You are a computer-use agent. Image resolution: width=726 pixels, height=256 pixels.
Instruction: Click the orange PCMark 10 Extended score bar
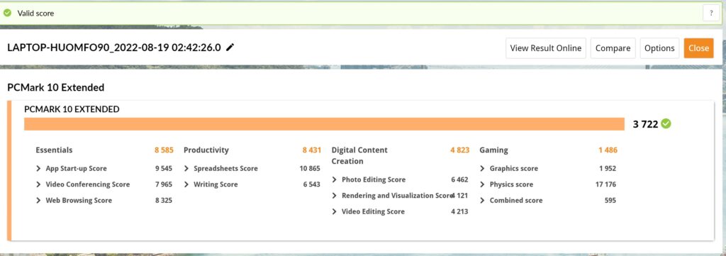click(x=324, y=124)
